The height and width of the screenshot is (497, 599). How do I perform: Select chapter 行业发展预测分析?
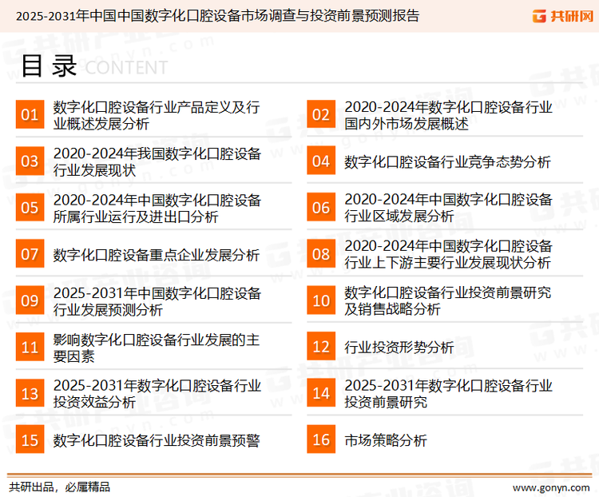(157, 301)
